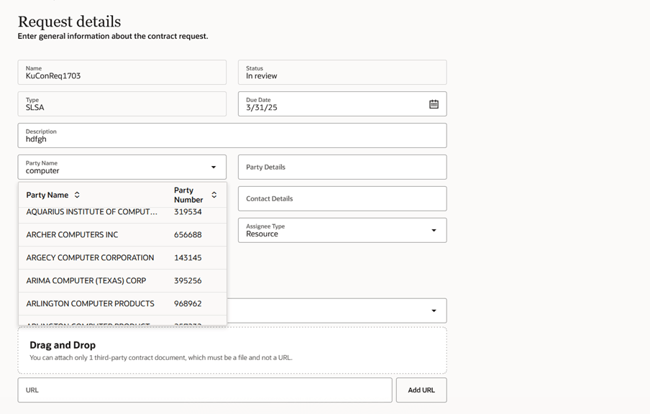Open the Due Date calendar picker
Image resolution: width=650 pixels, height=414 pixels.
point(434,104)
